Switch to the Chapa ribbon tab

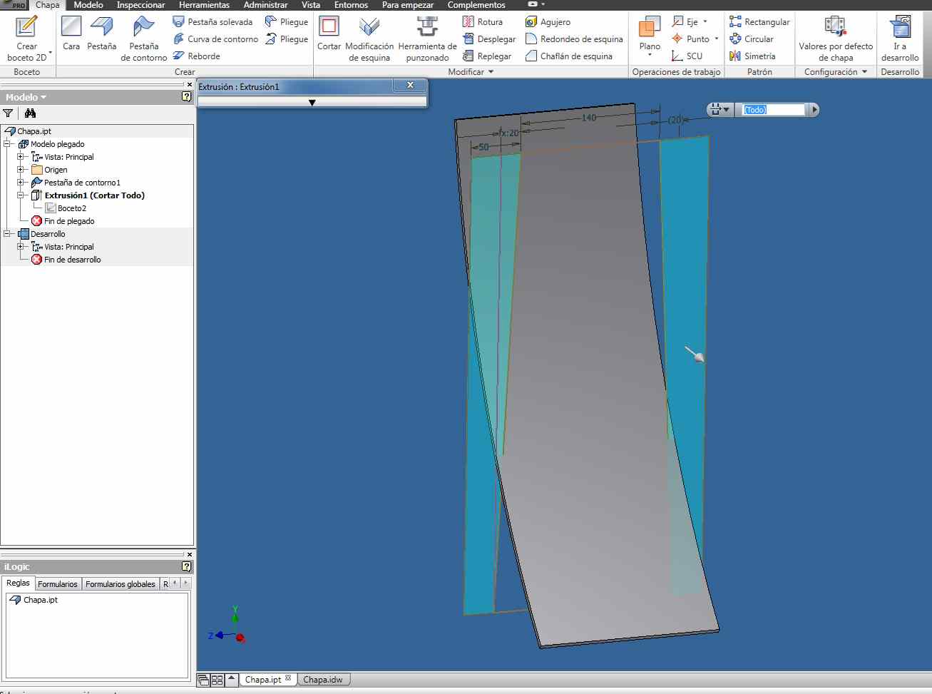click(47, 5)
